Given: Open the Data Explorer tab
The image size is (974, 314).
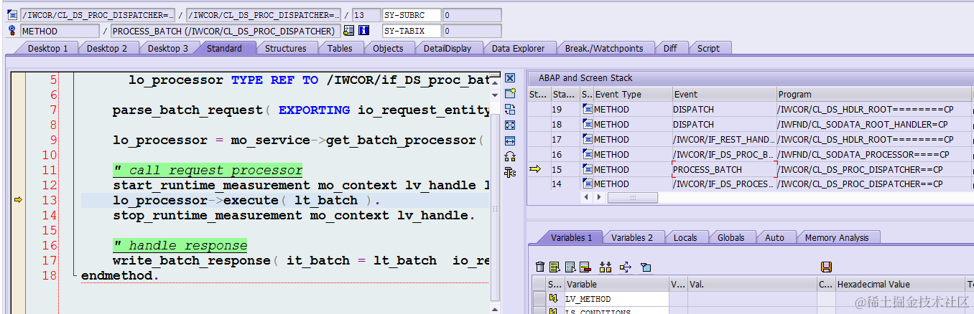Looking at the screenshot, I should [x=518, y=48].
